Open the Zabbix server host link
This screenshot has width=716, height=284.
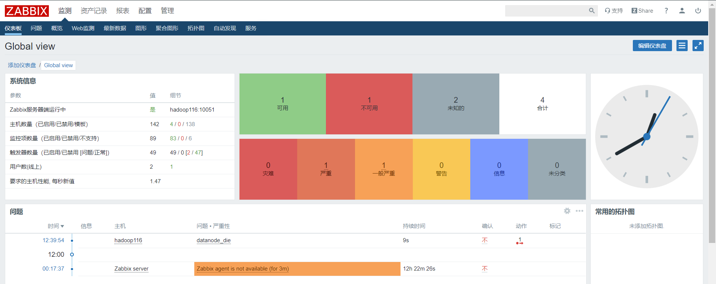(x=131, y=269)
